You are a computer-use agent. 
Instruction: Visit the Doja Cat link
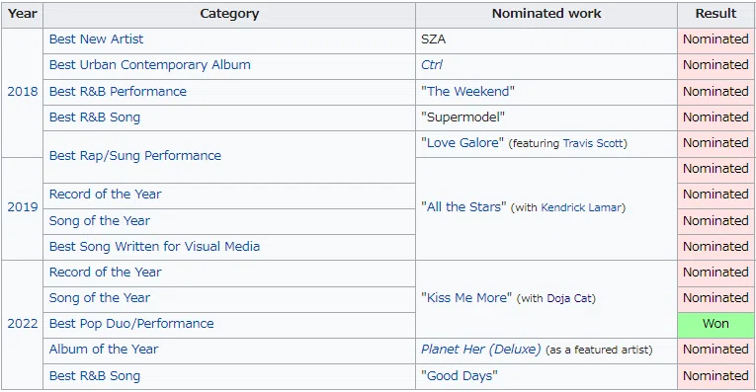(x=569, y=298)
